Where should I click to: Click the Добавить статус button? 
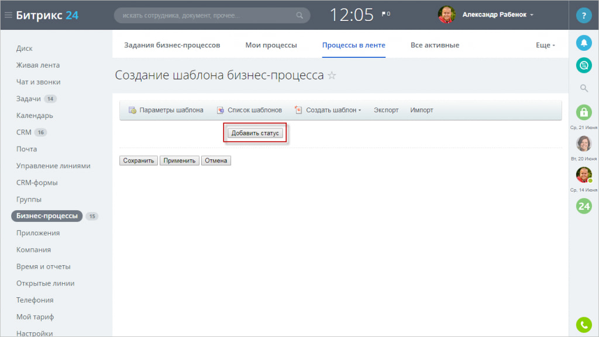click(255, 133)
